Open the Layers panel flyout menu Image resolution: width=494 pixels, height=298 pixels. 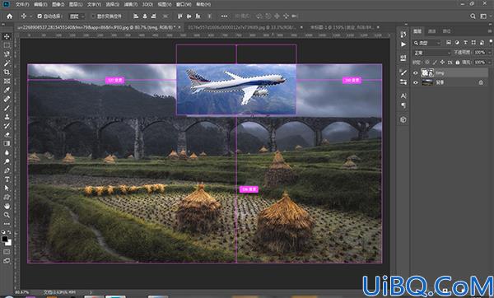click(490, 31)
